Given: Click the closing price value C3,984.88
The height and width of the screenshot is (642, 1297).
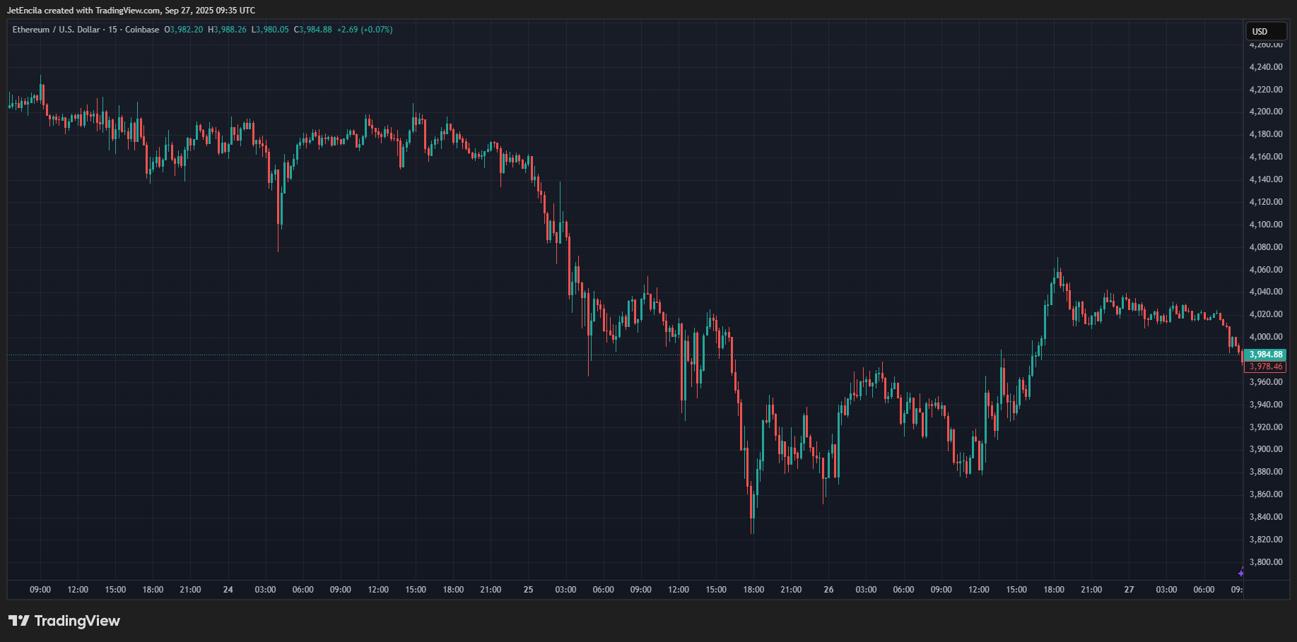Looking at the screenshot, I should click(x=313, y=30).
